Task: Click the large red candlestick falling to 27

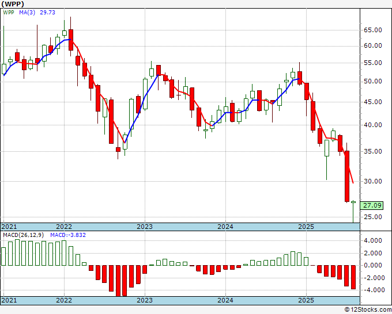Action: click(x=347, y=177)
